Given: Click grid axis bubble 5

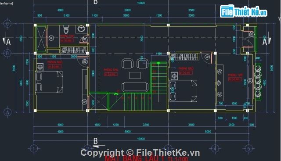Looking at the screenshot, I should 249,148.
